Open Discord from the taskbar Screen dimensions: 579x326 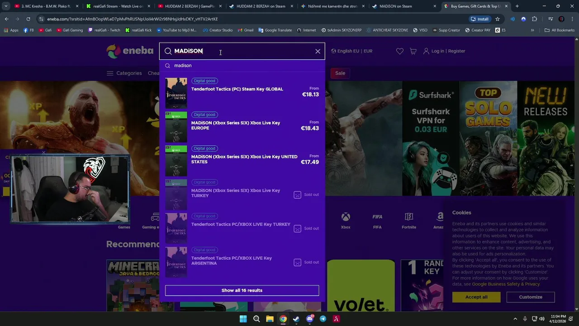coord(310,319)
